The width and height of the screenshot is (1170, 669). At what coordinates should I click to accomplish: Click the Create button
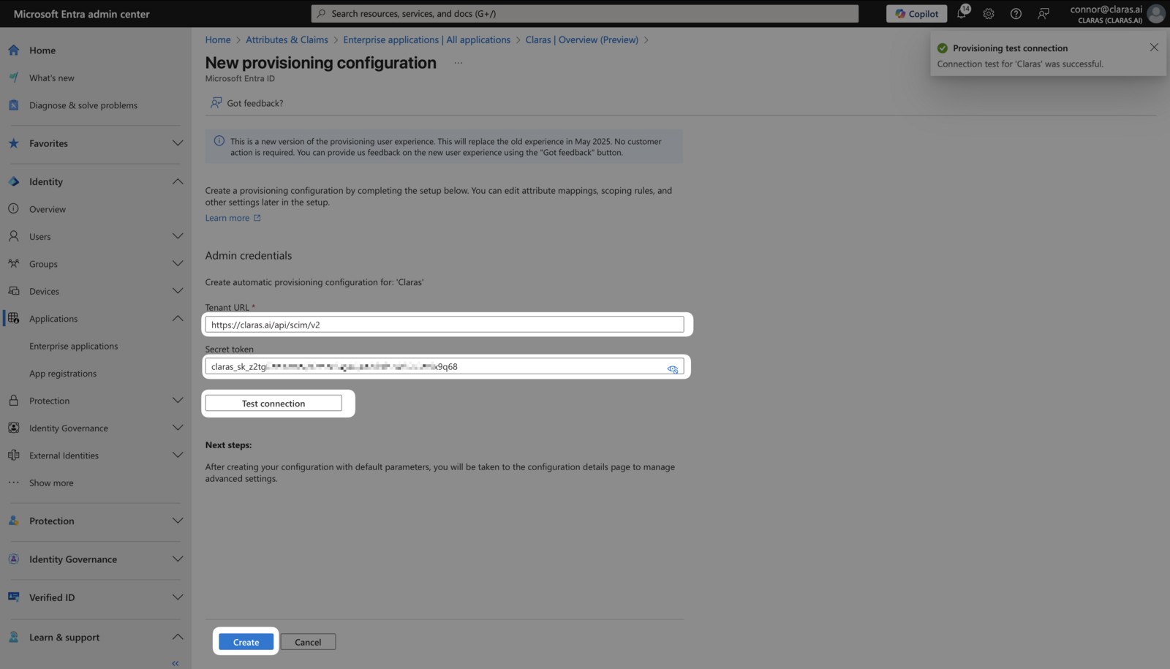point(246,642)
